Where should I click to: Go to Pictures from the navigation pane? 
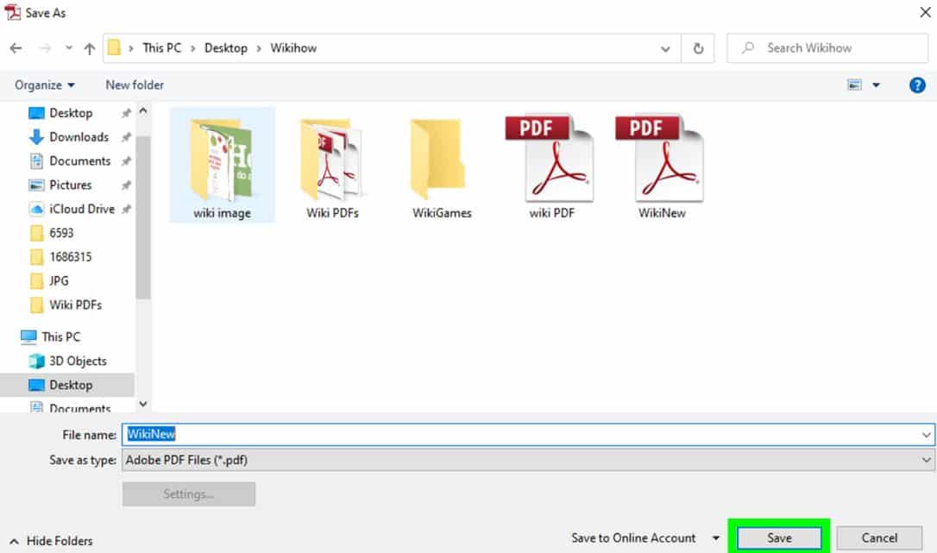click(x=70, y=185)
